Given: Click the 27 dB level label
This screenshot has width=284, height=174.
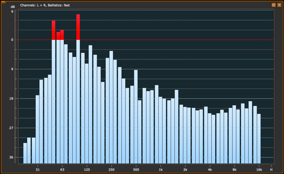Looking at the screenshot, I should click(11, 128).
